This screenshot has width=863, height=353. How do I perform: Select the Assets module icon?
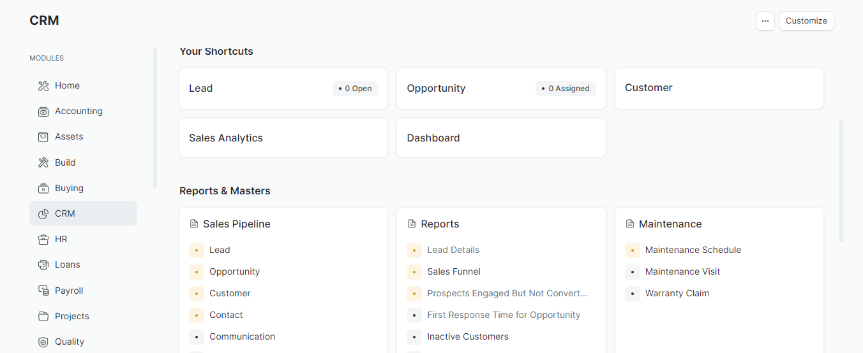tap(43, 137)
